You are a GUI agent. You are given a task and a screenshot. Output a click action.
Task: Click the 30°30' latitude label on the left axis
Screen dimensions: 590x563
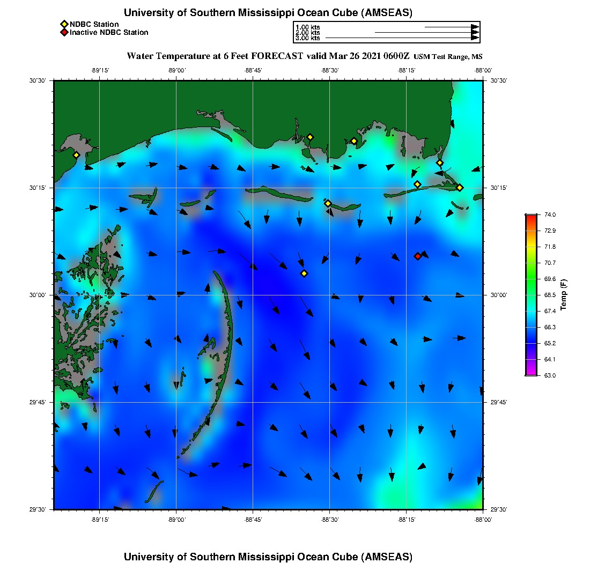coord(38,80)
